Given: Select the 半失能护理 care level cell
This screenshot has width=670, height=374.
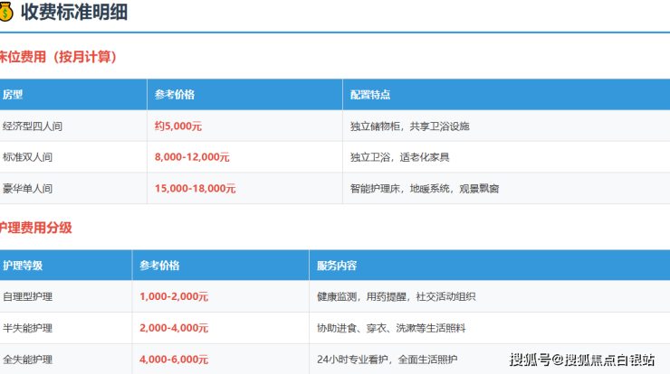Looking at the screenshot, I should pos(27,328).
